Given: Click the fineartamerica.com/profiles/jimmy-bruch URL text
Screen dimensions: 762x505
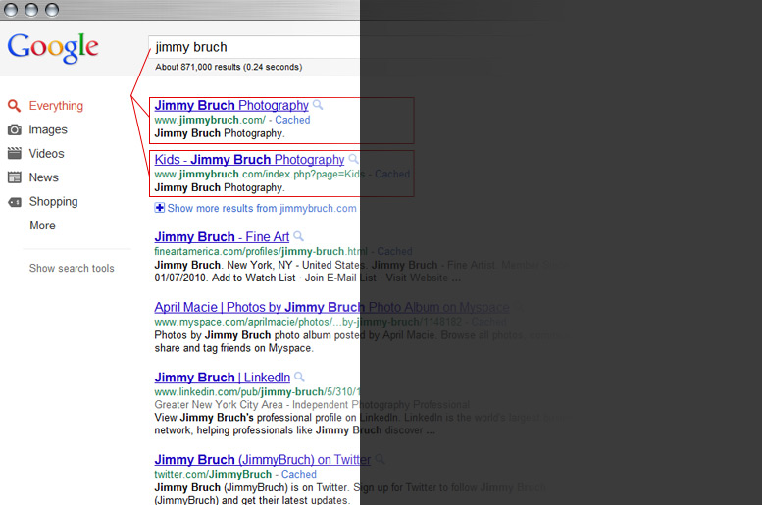Looking at the screenshot, I should tap(261, 252).
